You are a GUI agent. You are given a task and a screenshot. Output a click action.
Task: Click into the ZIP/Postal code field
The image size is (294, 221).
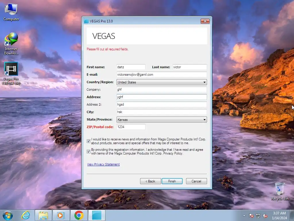[131, 127]
